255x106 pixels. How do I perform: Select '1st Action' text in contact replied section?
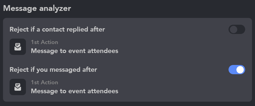pyautogui.click(x=45, y=42)
